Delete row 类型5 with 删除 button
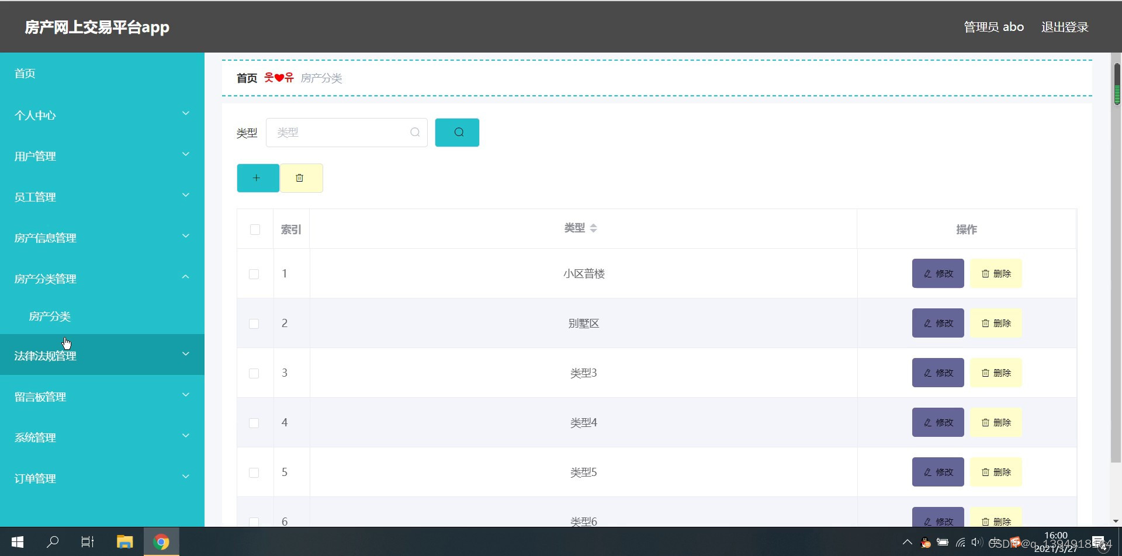Screen dimensions: 1122x556 click(x=996, y=472)
